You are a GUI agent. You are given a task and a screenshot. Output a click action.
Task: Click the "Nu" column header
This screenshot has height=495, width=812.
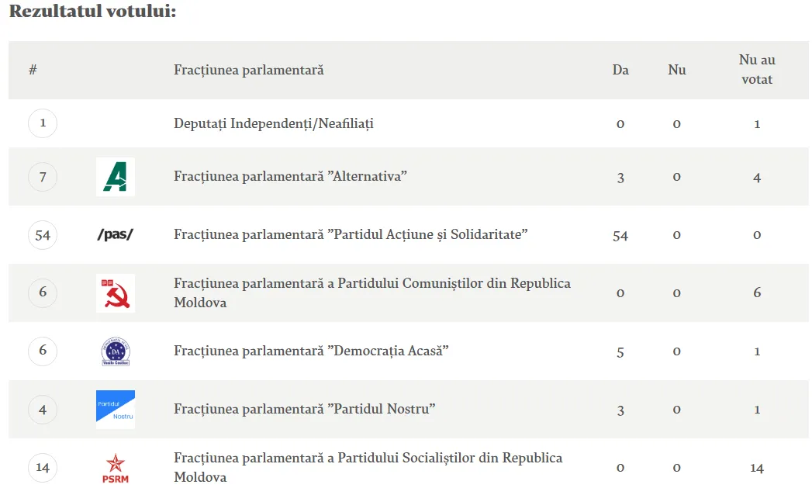click(x=677, y=70)
